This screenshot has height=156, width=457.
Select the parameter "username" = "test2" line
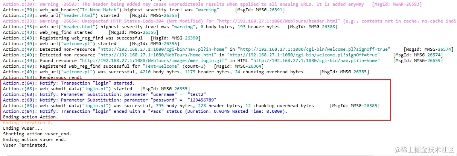point(104,94)
